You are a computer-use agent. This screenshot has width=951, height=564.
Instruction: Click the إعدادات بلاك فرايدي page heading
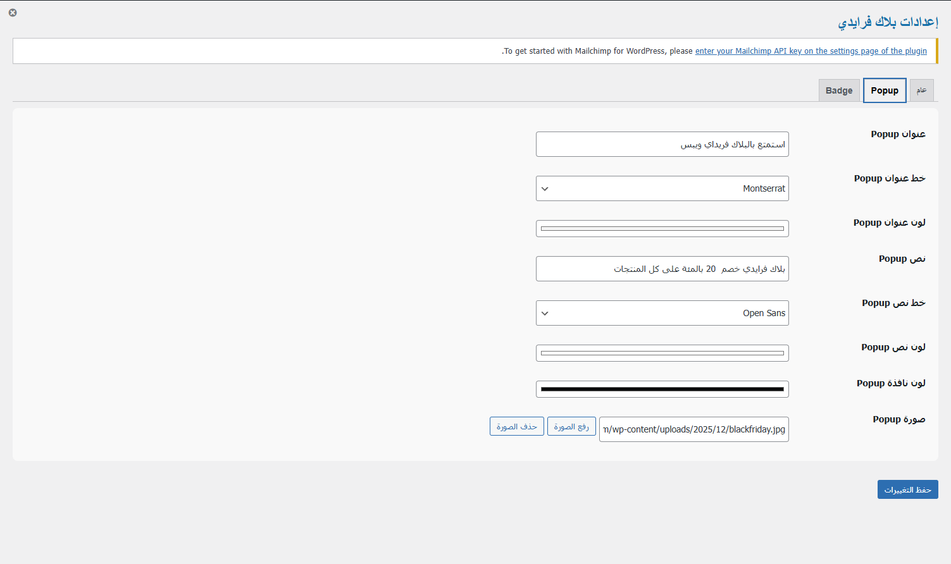(x=888, y=22)
